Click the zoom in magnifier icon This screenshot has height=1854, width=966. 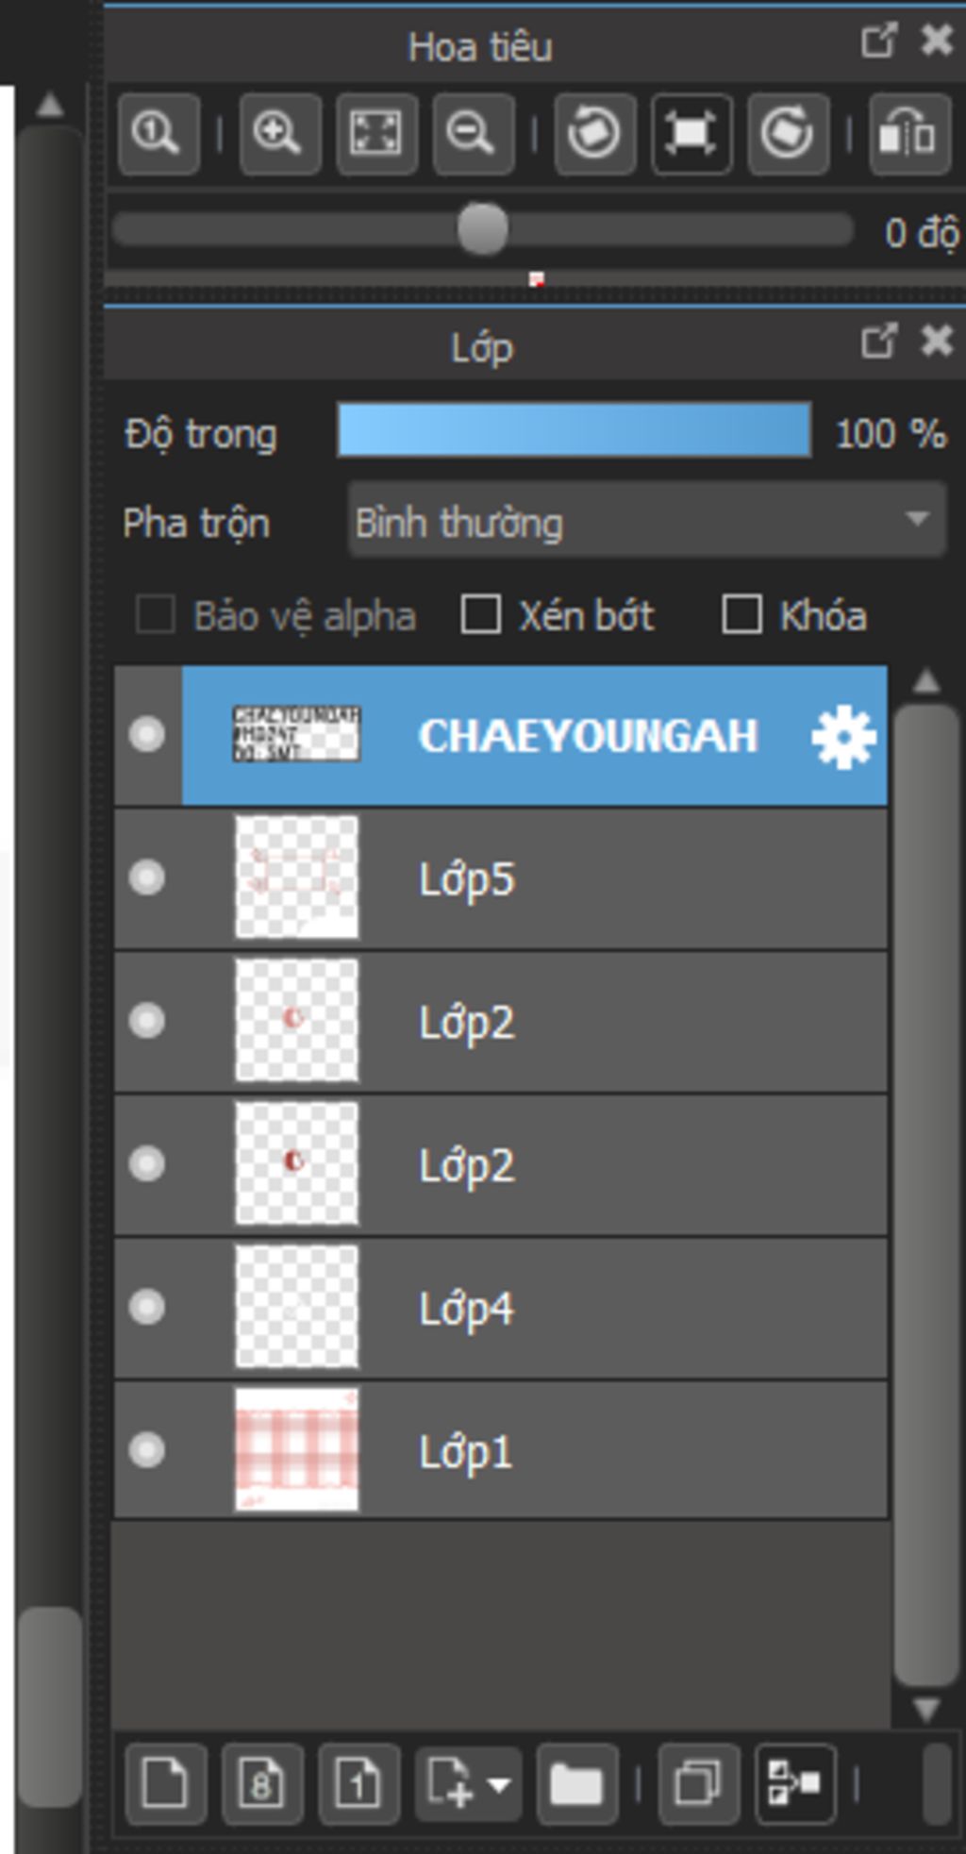pyautogui.click(x=278, y=134)
